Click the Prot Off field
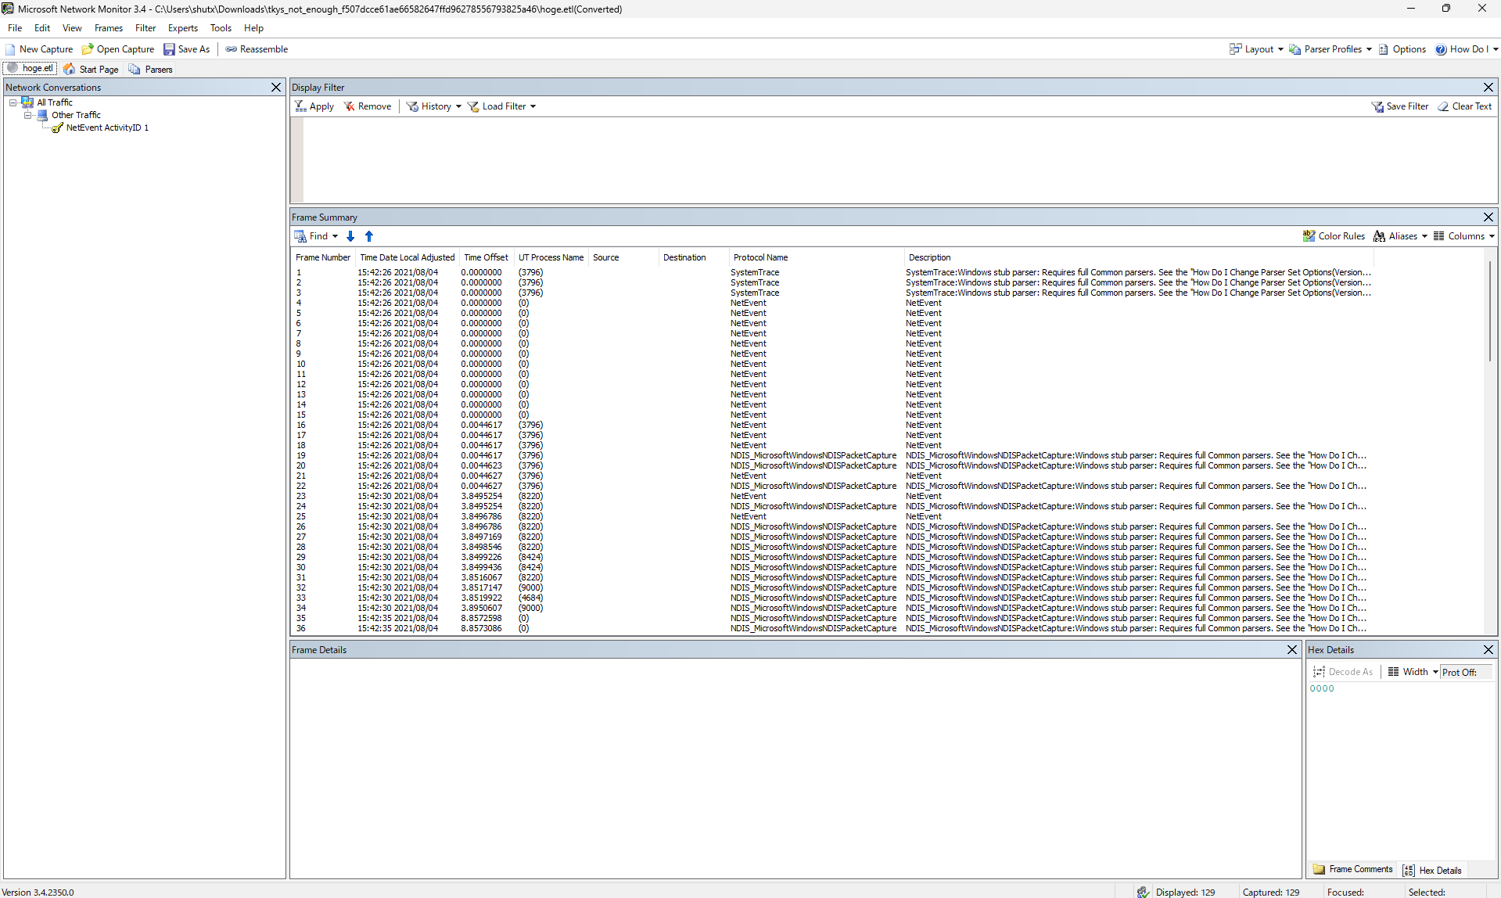 click(1466, 672)
